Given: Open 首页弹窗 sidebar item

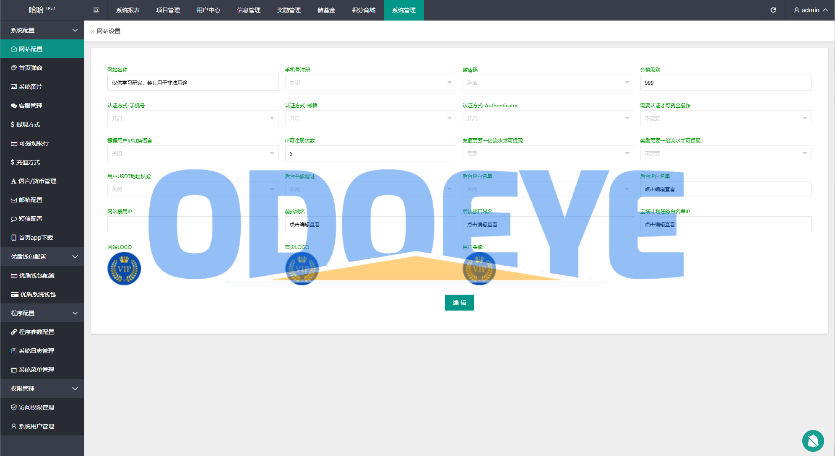Looking at the screenshot, I should tap(31, 68).
